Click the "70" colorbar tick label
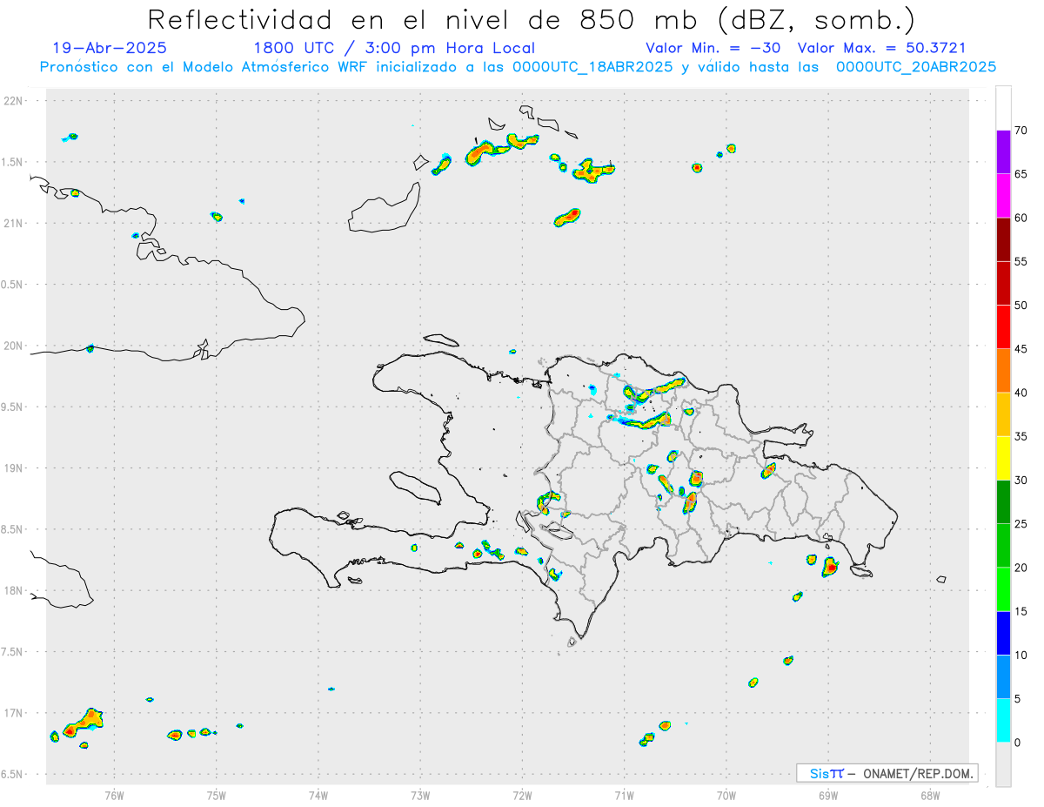Screen dimensions: 1044x807 point(1021,131)
